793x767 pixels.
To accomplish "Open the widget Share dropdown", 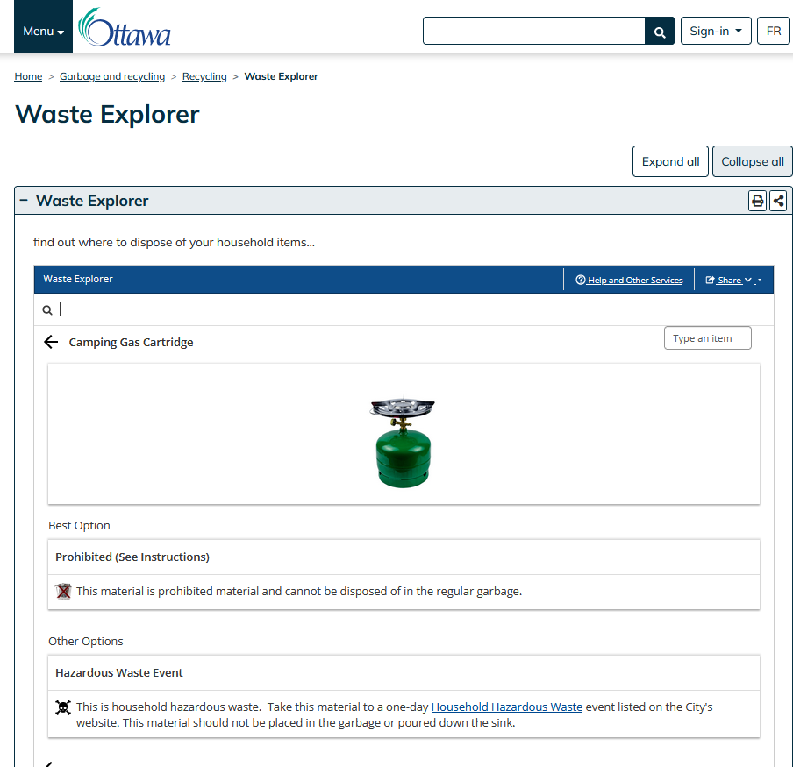I will [x=733, y=280].
